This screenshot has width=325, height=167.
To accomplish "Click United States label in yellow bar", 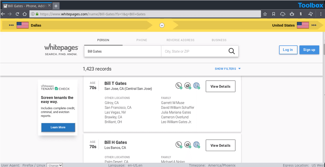I will (283, 25).
